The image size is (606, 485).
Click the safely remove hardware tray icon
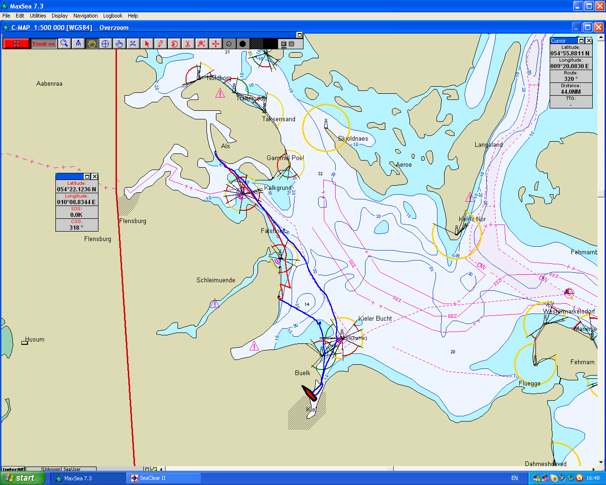[x=570, y=478]
